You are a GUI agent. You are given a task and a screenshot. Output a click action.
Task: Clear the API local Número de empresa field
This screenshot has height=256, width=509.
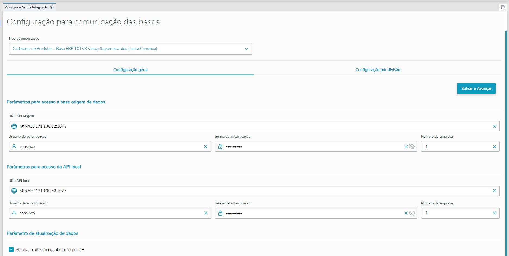[494, 213]
